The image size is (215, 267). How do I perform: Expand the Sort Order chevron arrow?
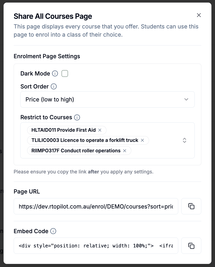[x=186, y=99]
